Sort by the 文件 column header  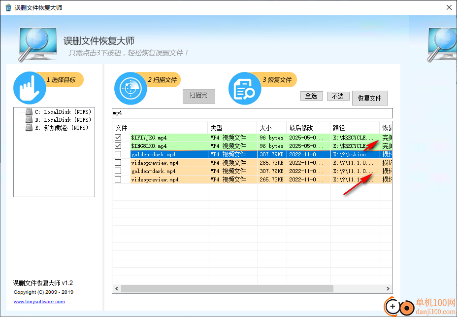[x=160, y=128]
